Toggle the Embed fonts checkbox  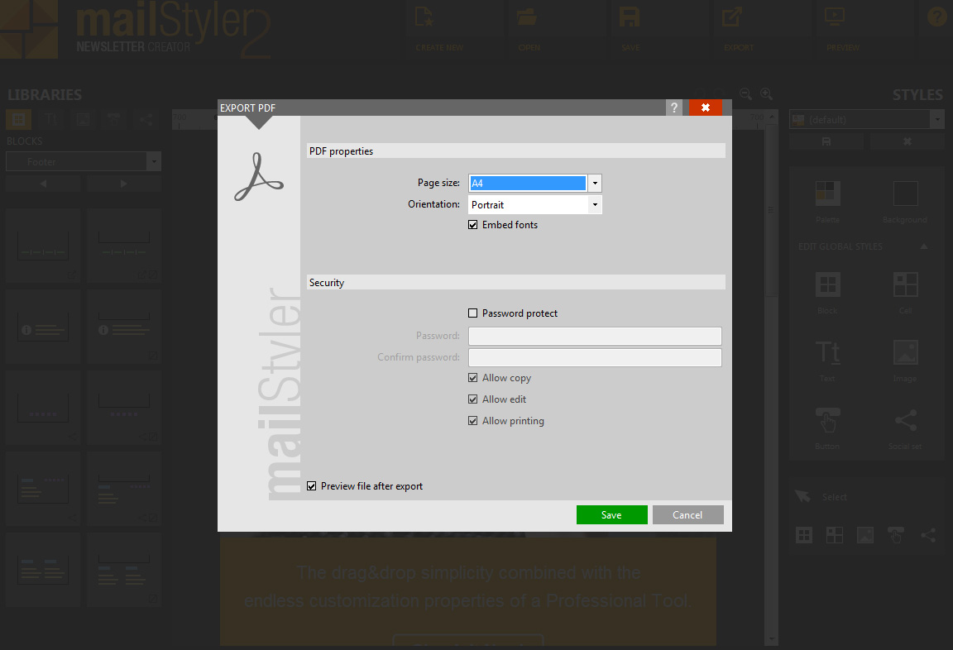(x=473, y=225)
